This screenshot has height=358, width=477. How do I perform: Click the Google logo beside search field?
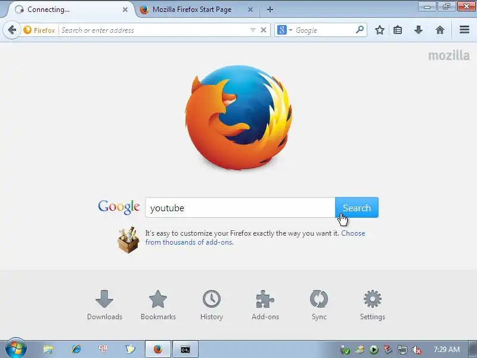click(x=119, y=207)
